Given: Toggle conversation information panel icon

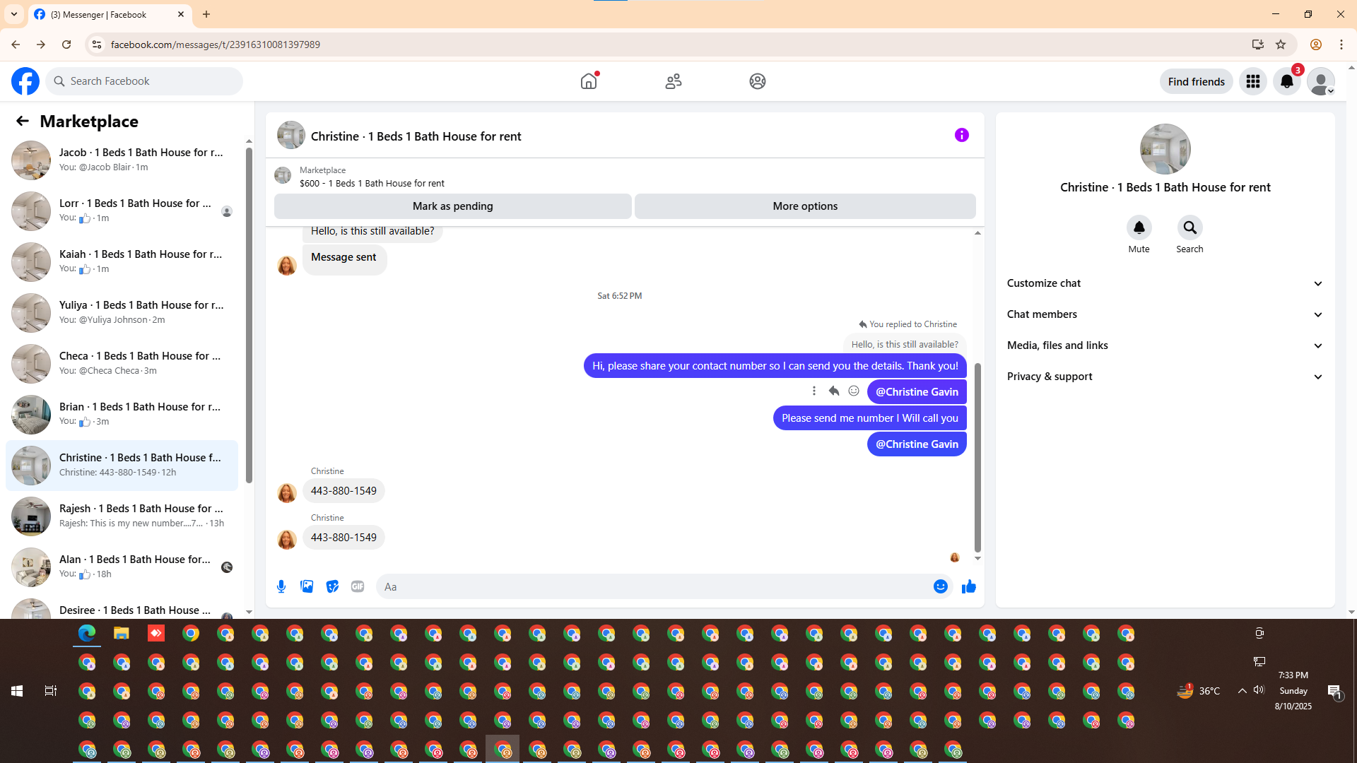Looking at the screenshot, I should click(x=961, y=135).
